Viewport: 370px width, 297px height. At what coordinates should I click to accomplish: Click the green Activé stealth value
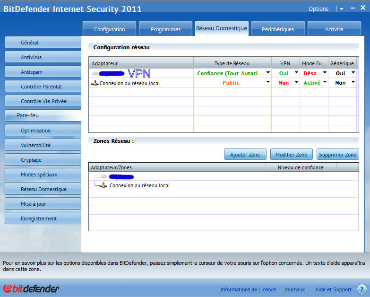coord(312,83)
